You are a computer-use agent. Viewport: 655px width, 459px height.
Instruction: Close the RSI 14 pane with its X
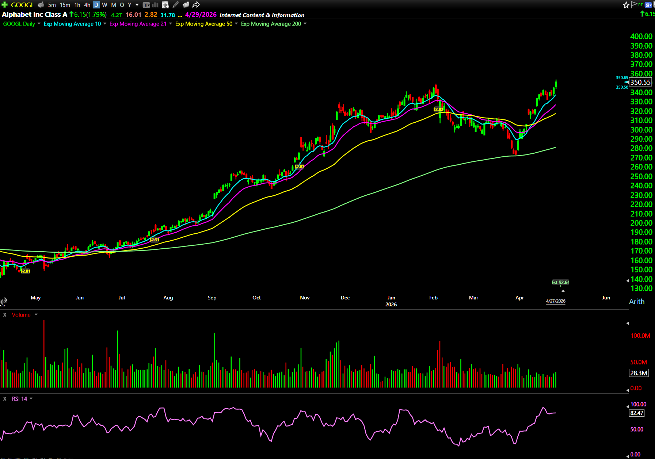click(x=5, y=399)
